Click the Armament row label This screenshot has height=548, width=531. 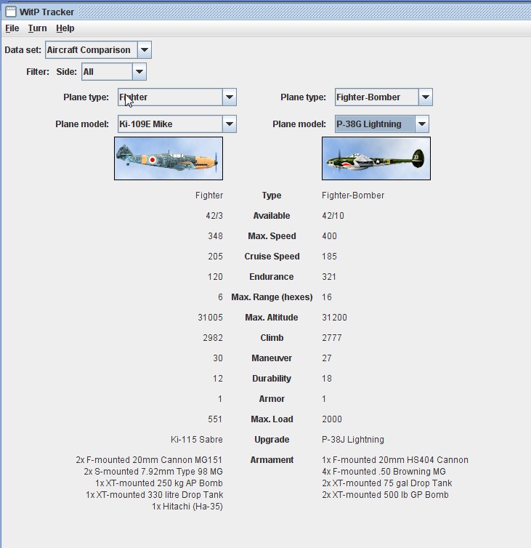[x=272, y=459]
